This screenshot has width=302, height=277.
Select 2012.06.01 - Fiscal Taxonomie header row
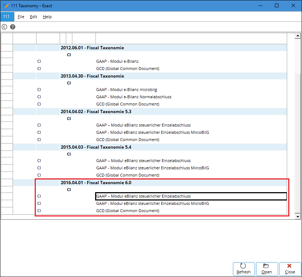coord(150,48)
